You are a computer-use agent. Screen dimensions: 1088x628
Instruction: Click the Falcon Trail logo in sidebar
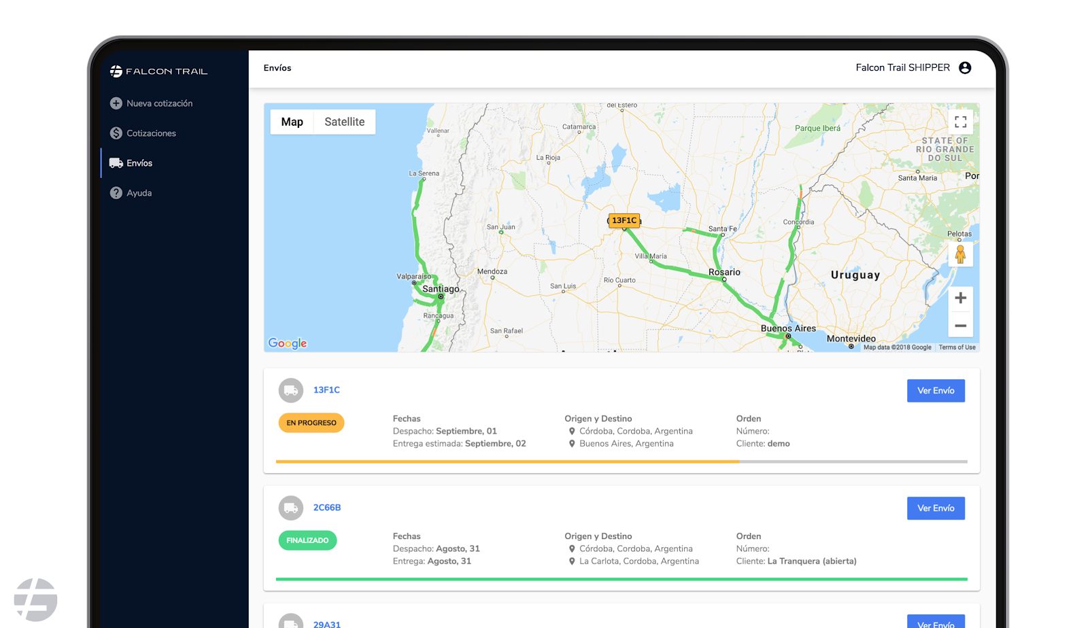pyautogui.click(x=158, y=71)
